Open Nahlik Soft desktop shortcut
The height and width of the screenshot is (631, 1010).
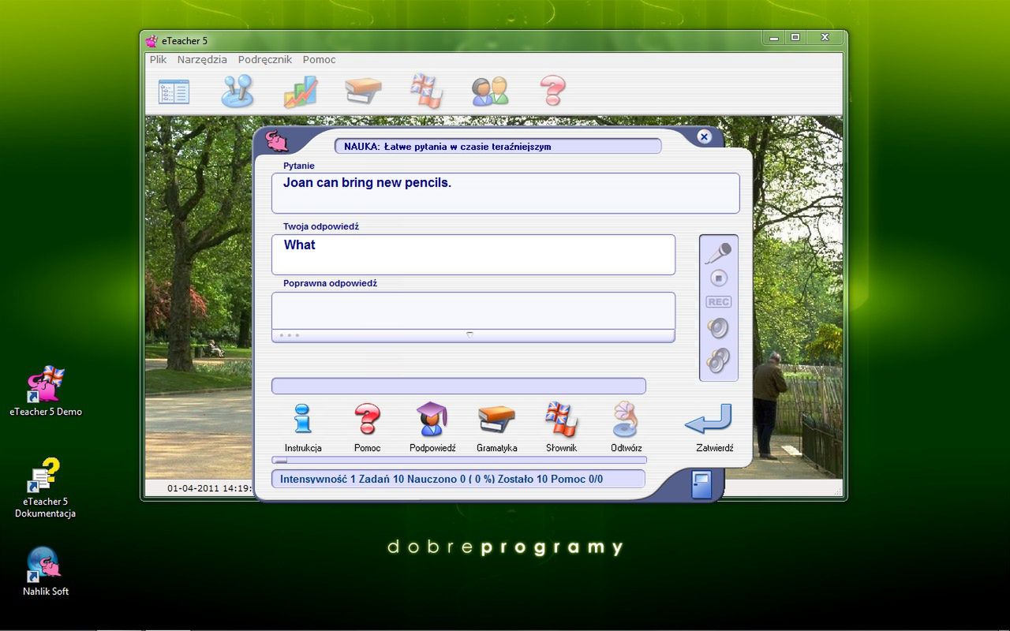point(45,571)
